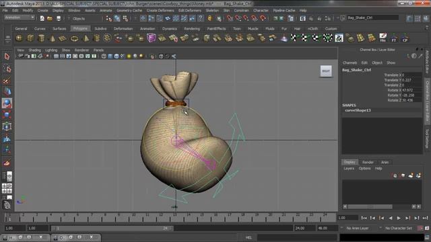Image resolution: width=431 pixels, height=242 pixels.
Task: Click the FT freeze transform shelf icon
Action: [394, 38]
